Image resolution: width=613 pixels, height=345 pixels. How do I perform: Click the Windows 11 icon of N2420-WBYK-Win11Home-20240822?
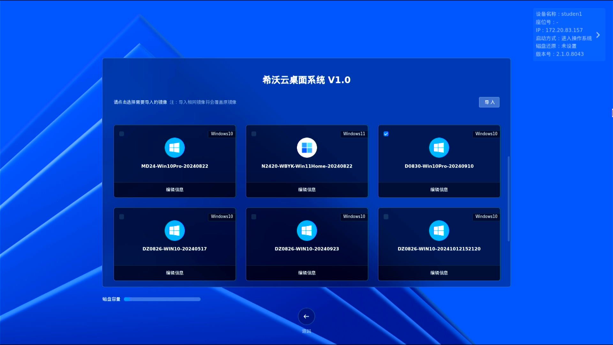click(x=307, y=148)
